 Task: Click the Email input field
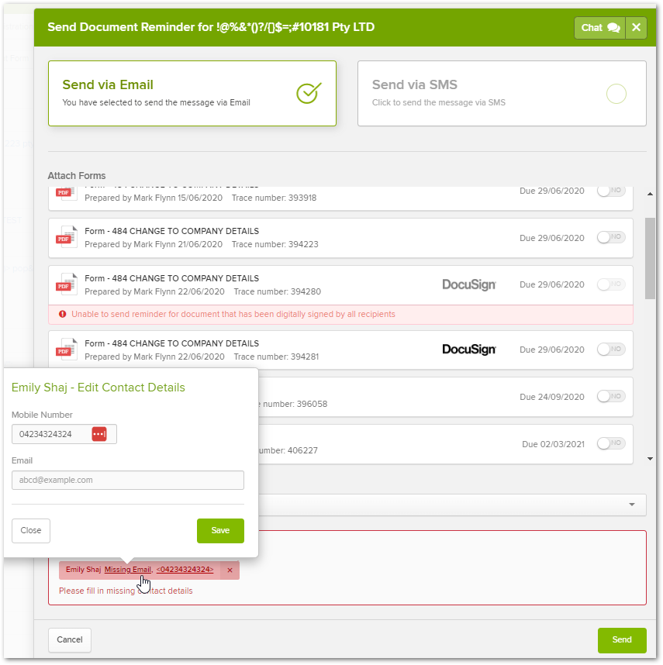[x=128, y=480]
